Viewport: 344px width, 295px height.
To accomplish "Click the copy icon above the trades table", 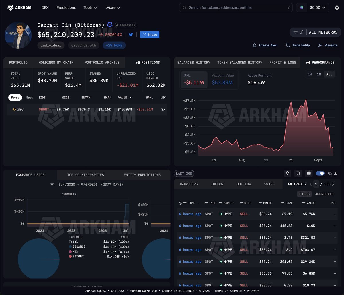I will [x=330, y=173].
